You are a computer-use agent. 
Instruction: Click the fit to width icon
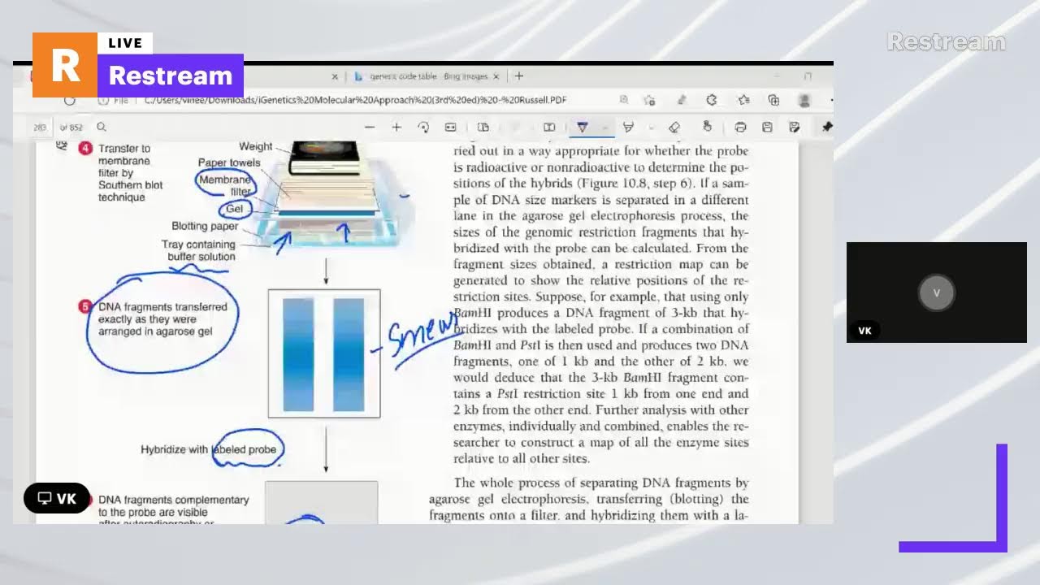point(450,127)
